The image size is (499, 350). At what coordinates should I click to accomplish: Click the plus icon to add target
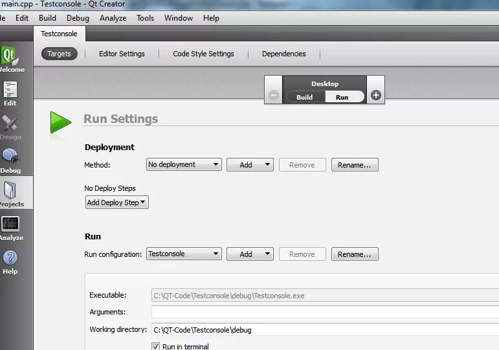[376, 95]
